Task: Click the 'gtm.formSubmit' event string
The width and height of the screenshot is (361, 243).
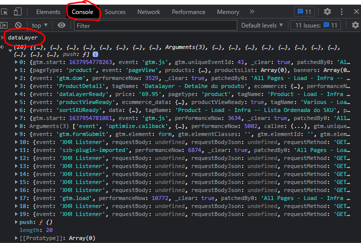Action: coord(82,134)
